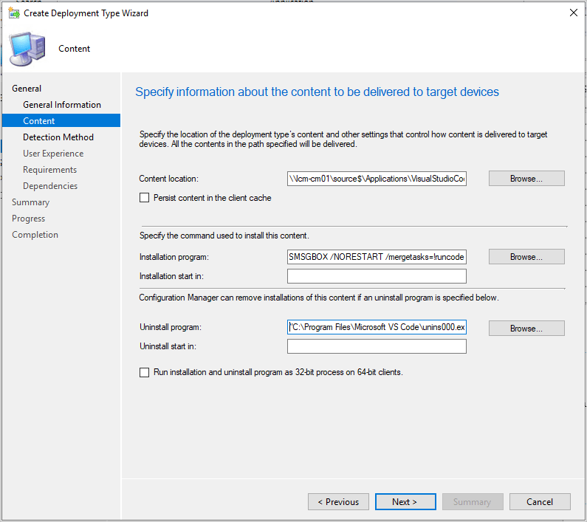The image size is (587, 522).
Task: Click the 'Uninstall program:' label
Action: pos(171,327)
